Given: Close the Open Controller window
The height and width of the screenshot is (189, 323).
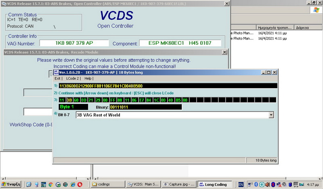Looking at the screenshot, I should (227, 4).
